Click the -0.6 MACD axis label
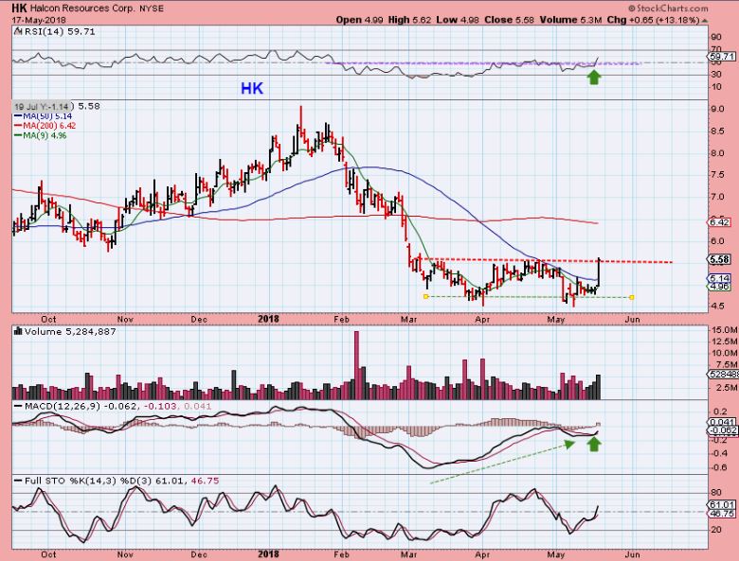The image size is (739, 561). (719, 467)
